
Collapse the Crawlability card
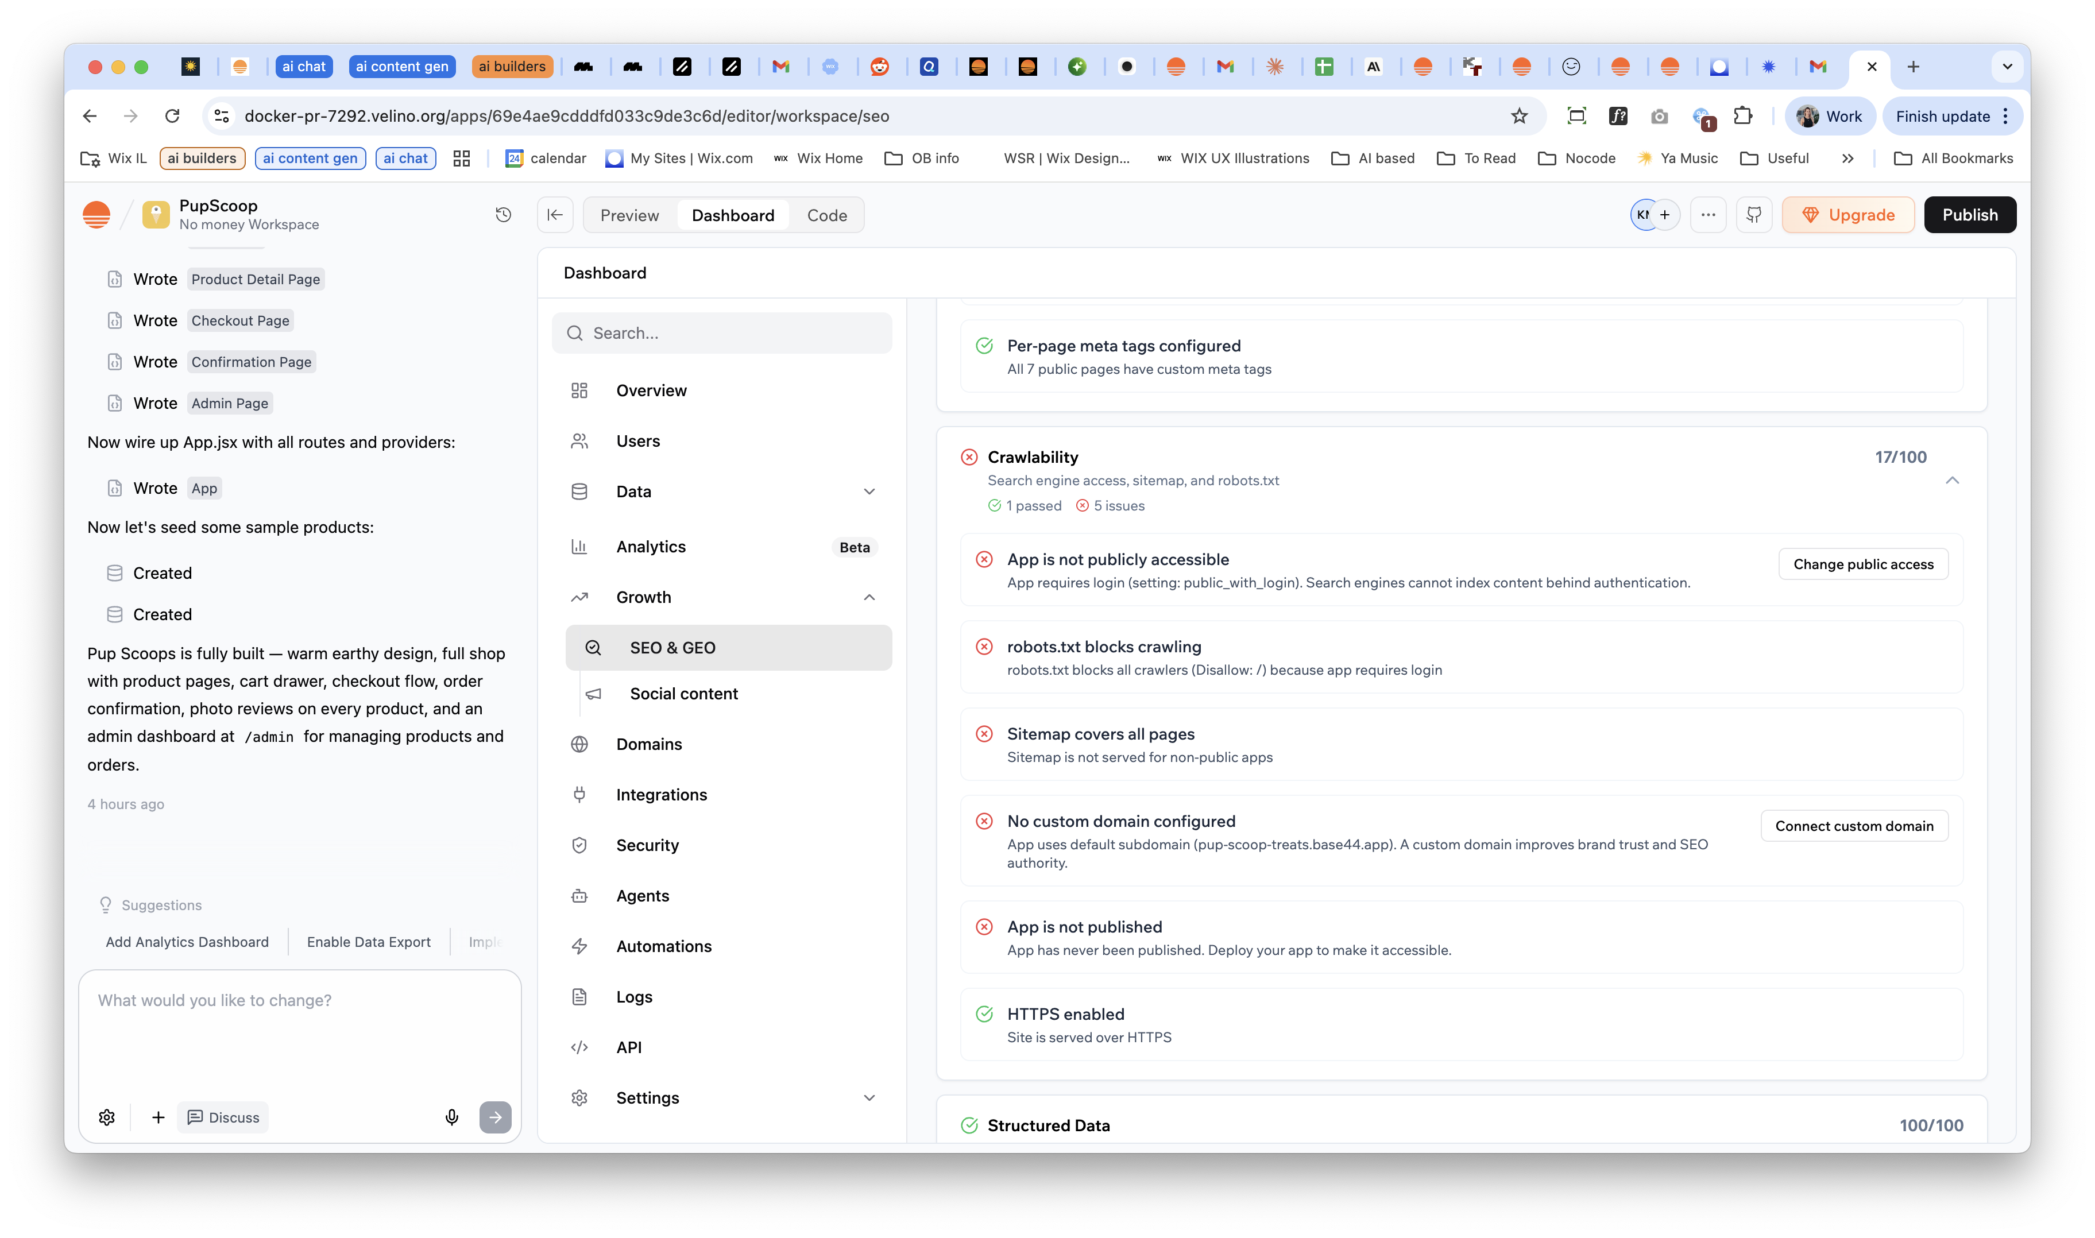click(1953, 479)
